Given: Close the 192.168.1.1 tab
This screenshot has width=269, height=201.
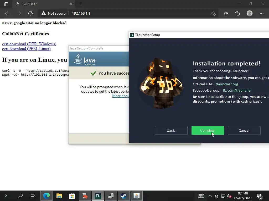Looking at the screenshot, I should pos(71,4).
